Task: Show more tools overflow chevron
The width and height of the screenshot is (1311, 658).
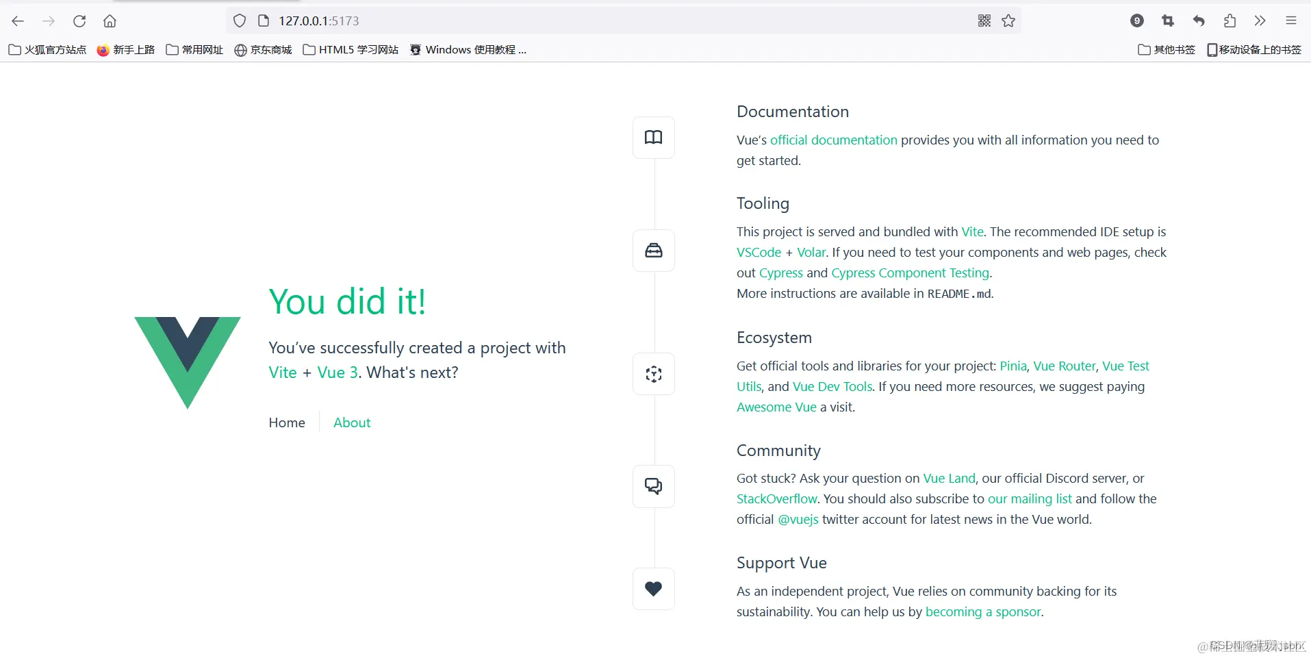Action: [x=1260, y=21]
